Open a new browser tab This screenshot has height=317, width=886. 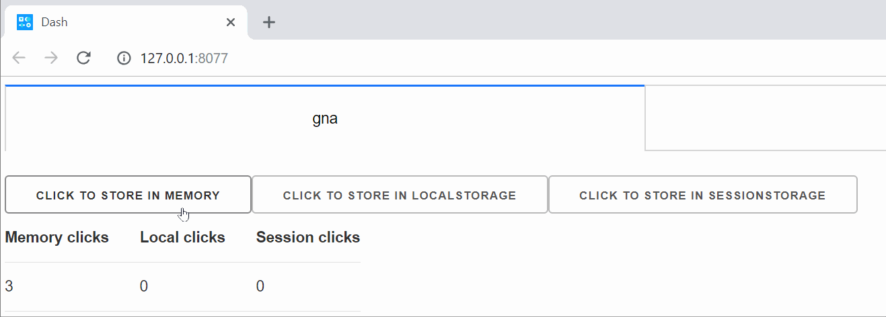coord(269,22)
